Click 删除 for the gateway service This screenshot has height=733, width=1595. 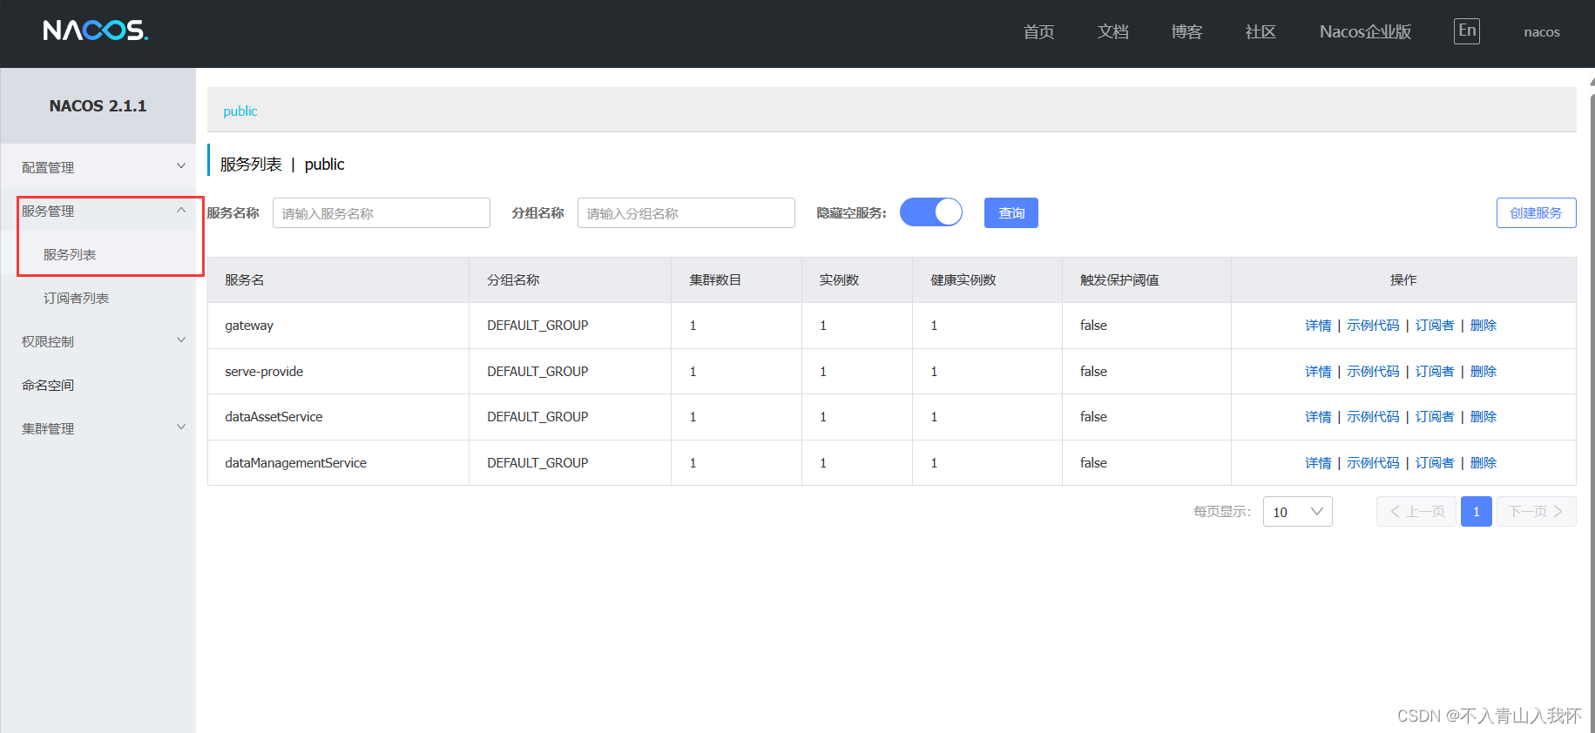coord(1483,326)
